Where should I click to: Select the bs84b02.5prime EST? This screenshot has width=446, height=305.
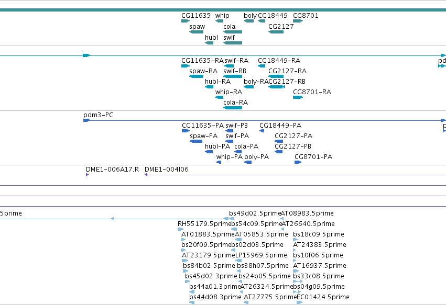[186, 271]
